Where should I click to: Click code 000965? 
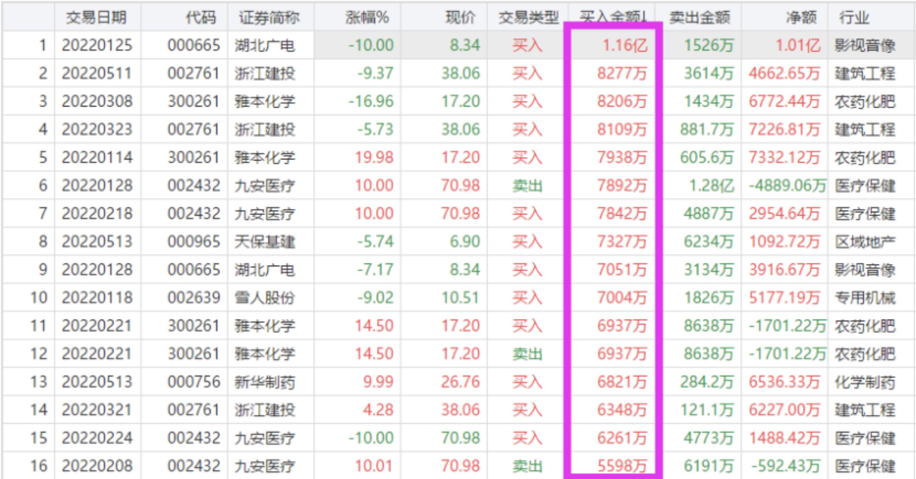(194, 241)
